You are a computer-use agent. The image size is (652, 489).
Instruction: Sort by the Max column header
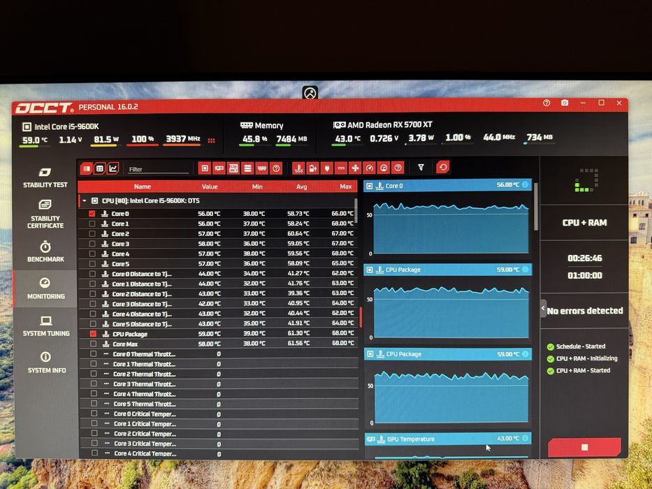(x=345, y=187)
